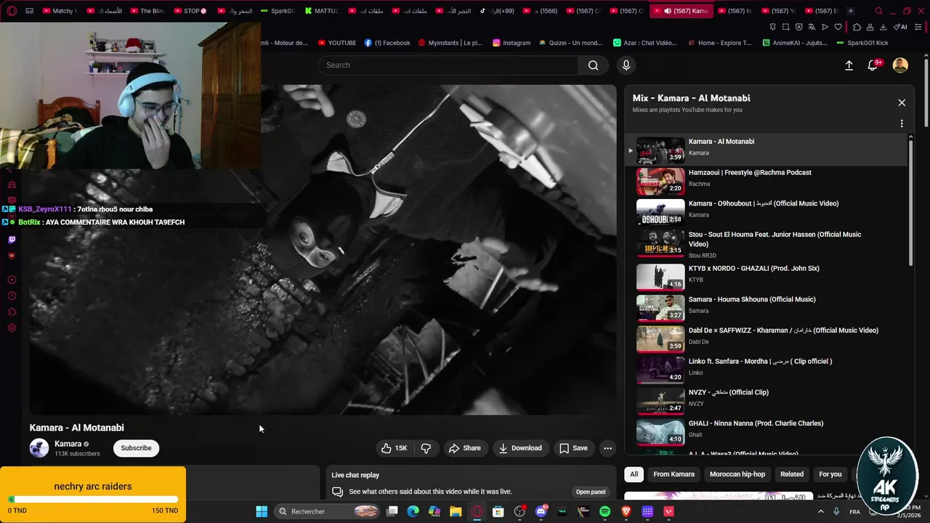Download the video
Screen dimensions: 930x523
[x=519, y=448]
